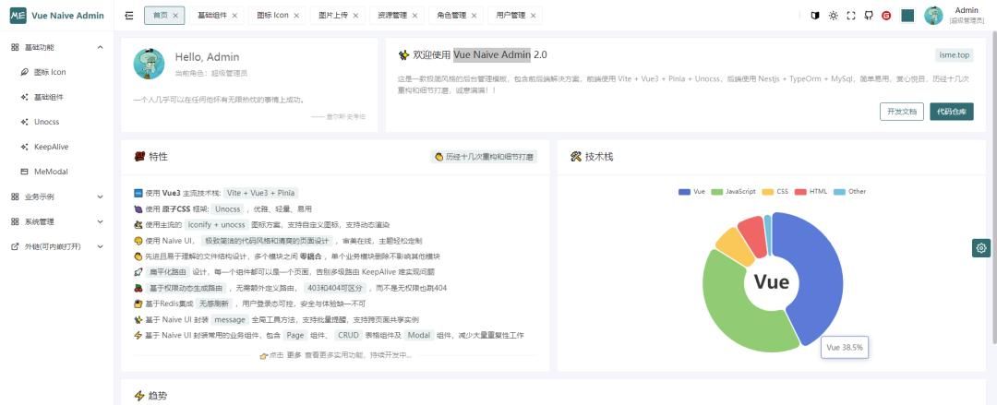The image size is (997, 405).
Task: Close the 图片上传 tab
Action: tap(355, 16)
